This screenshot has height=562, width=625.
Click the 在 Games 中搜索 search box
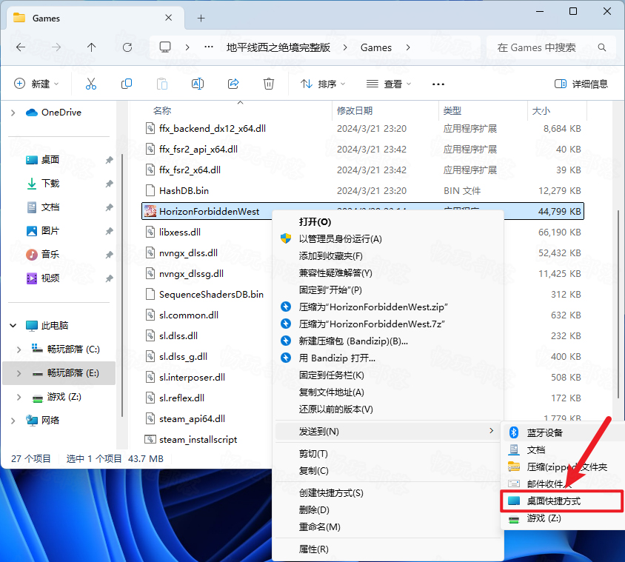[551, 47]
